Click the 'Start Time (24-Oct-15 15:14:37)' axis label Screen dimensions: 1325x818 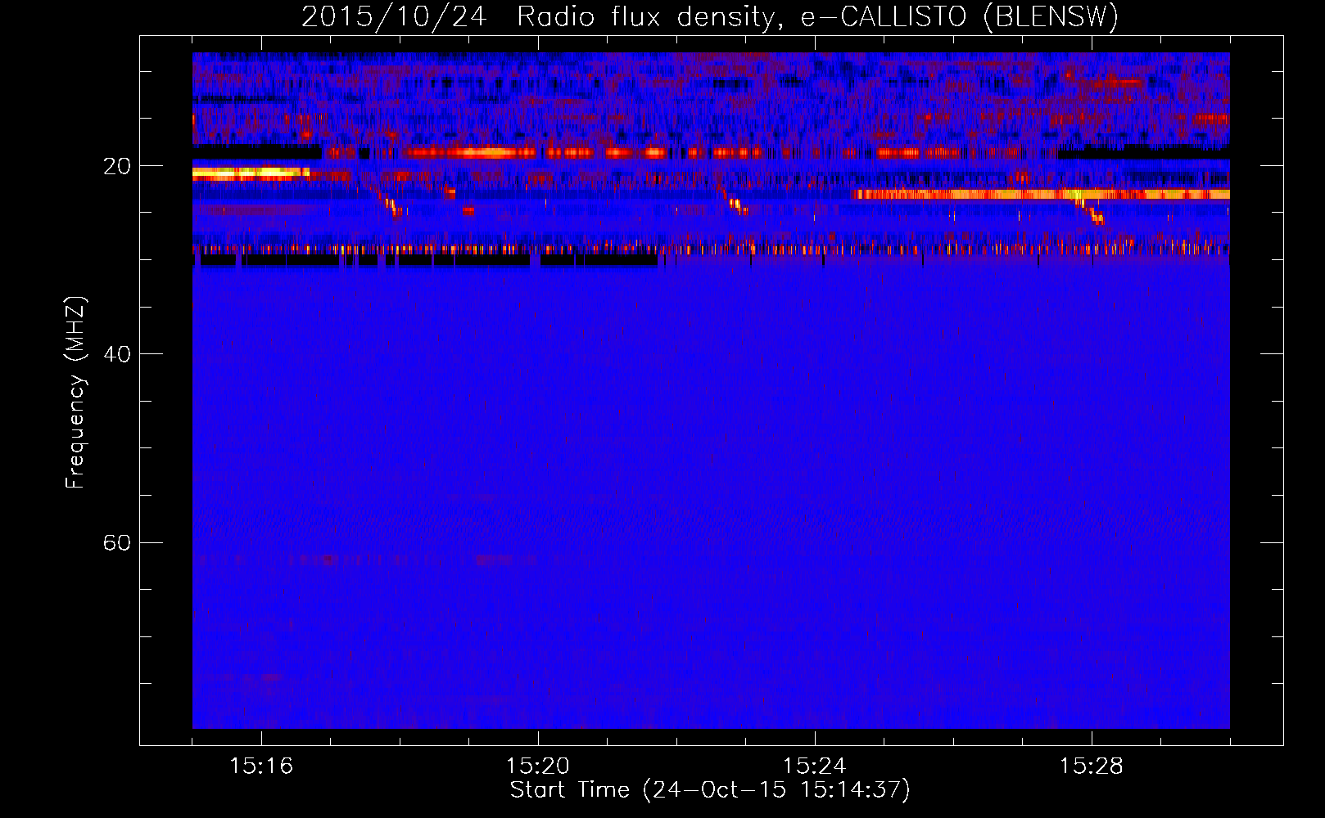tap(710, 790)
